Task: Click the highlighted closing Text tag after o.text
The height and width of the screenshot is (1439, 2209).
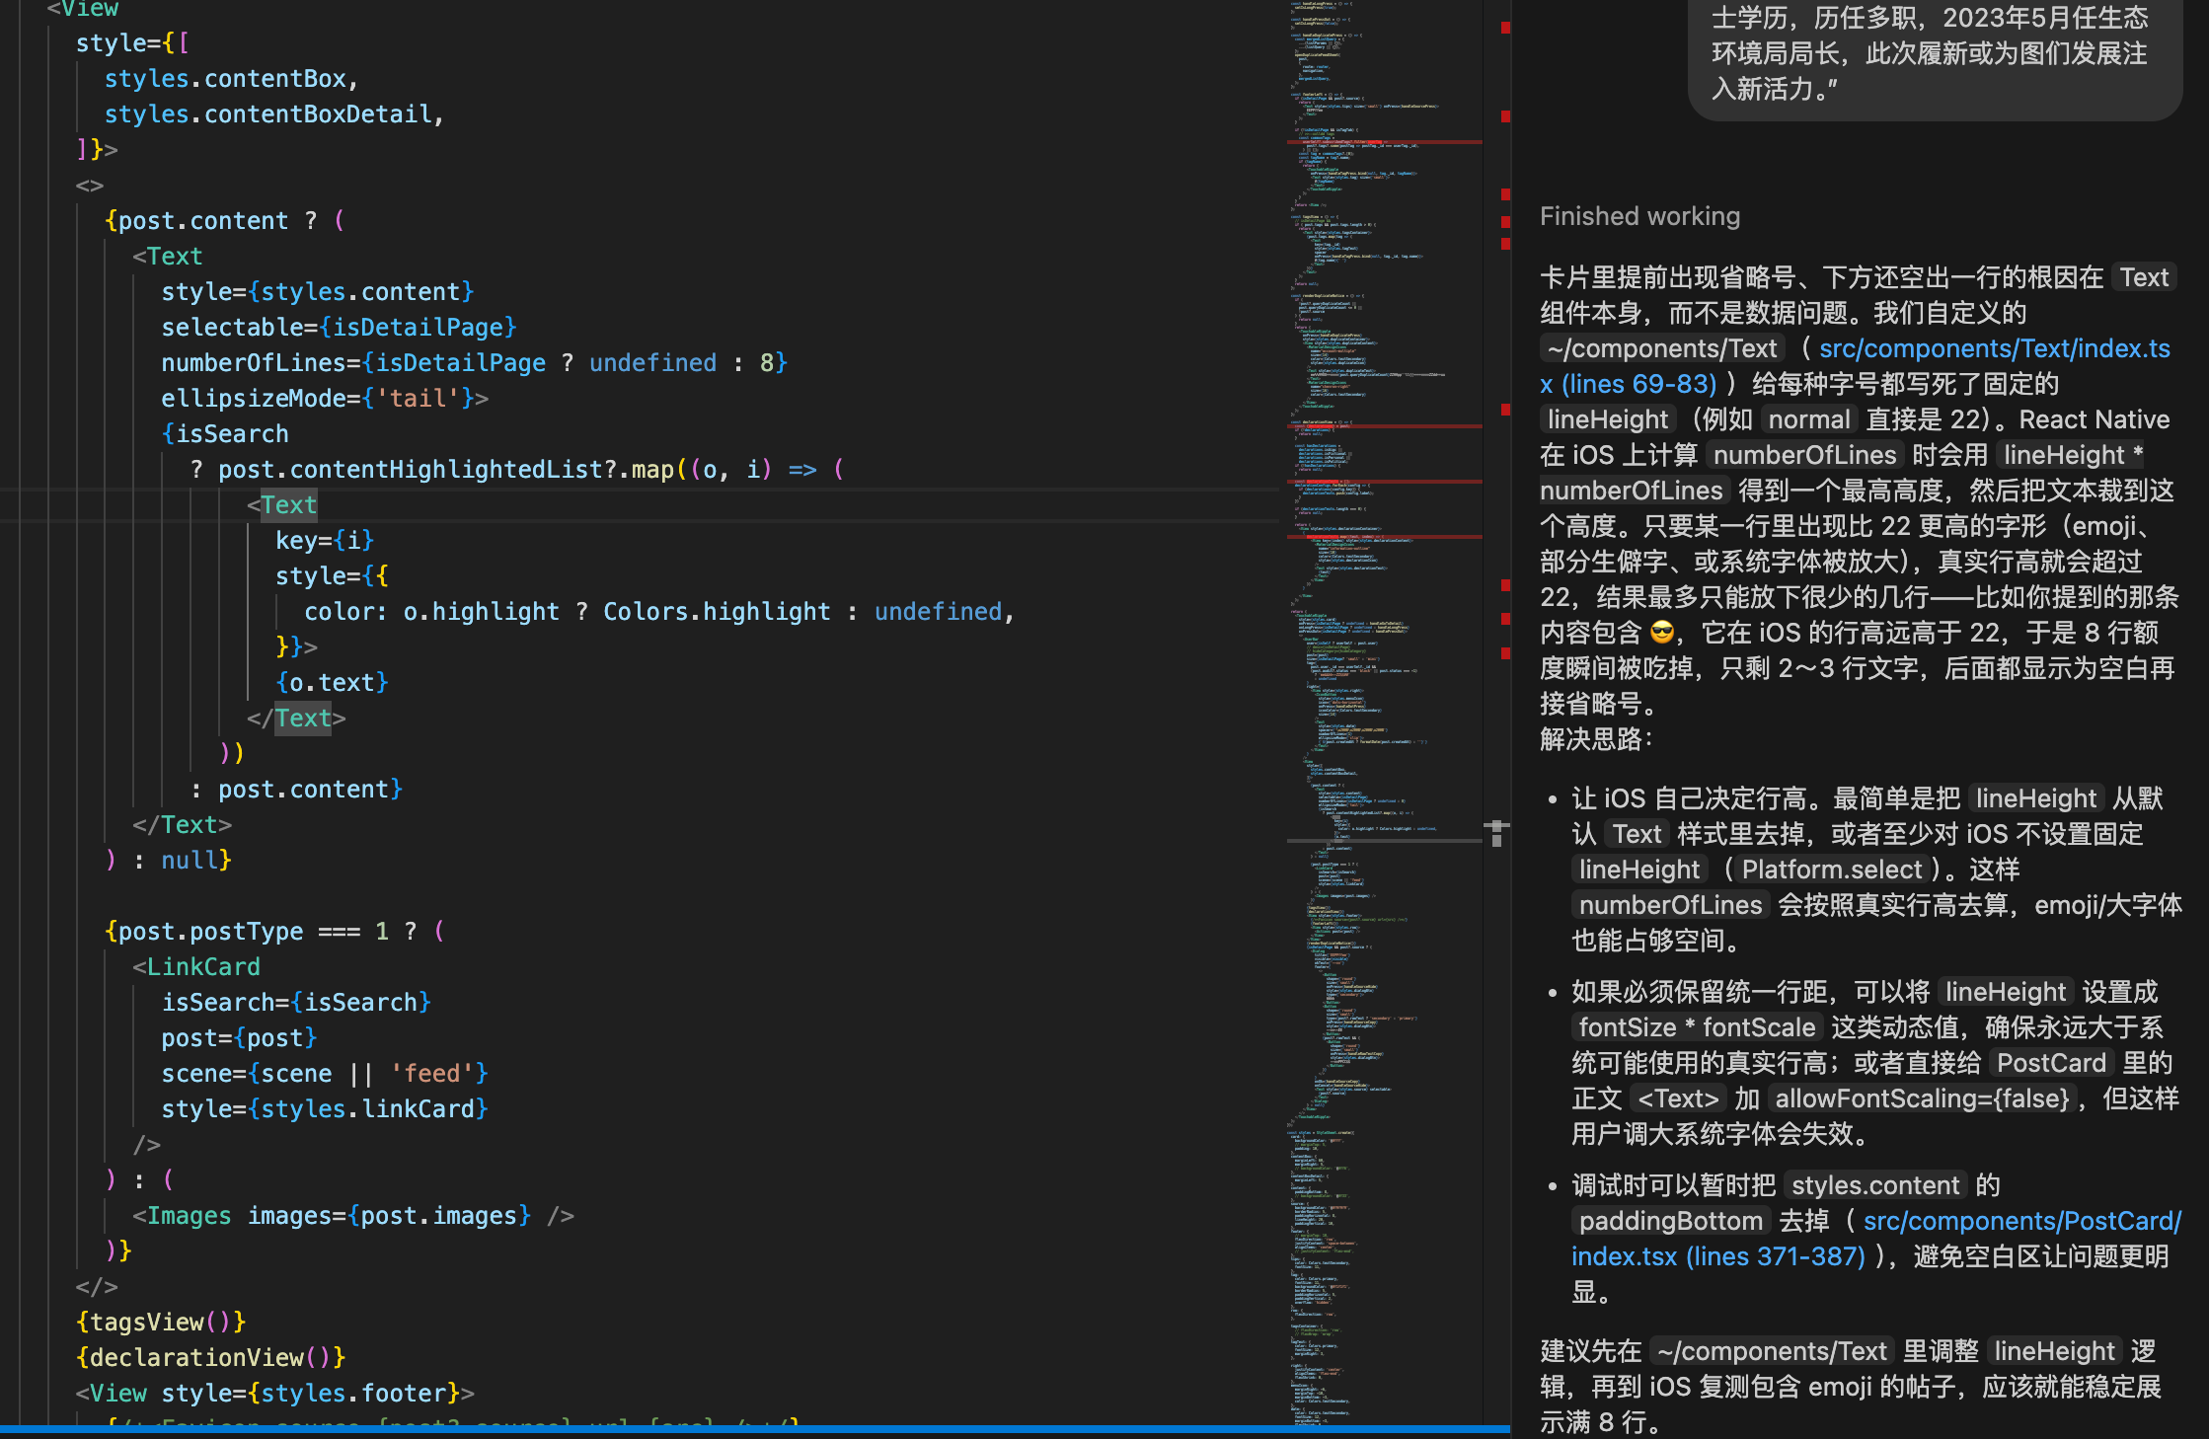Action: [302, 719]
